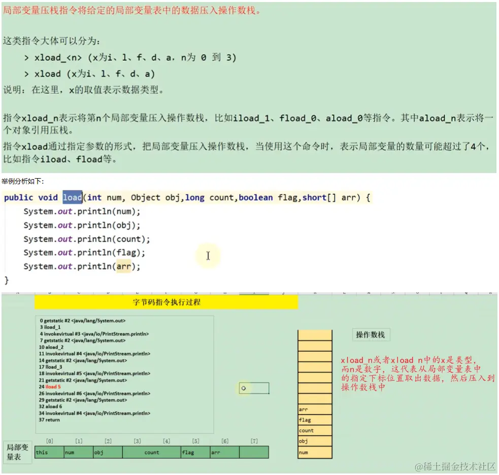This screenshot has height=475, width=499.
Task: Click bytecode line '14 getstatic #2'
Action: (83, 360)
